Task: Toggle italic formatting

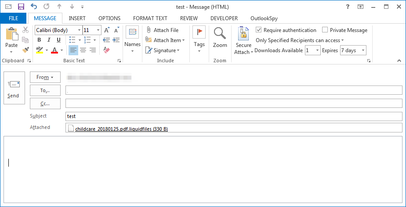Action: coord(49,40)
